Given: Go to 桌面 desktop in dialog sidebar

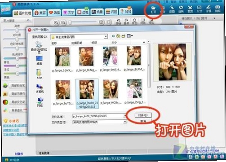Looking at the screenshot, I should click(39, 60).
